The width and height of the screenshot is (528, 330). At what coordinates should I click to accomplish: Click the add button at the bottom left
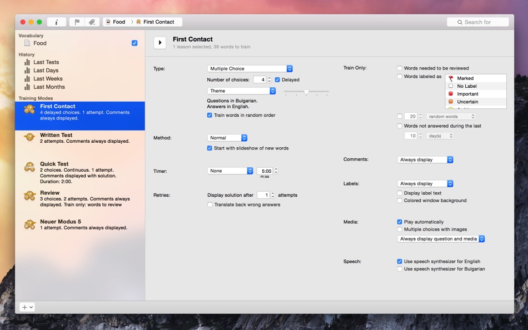23,307
